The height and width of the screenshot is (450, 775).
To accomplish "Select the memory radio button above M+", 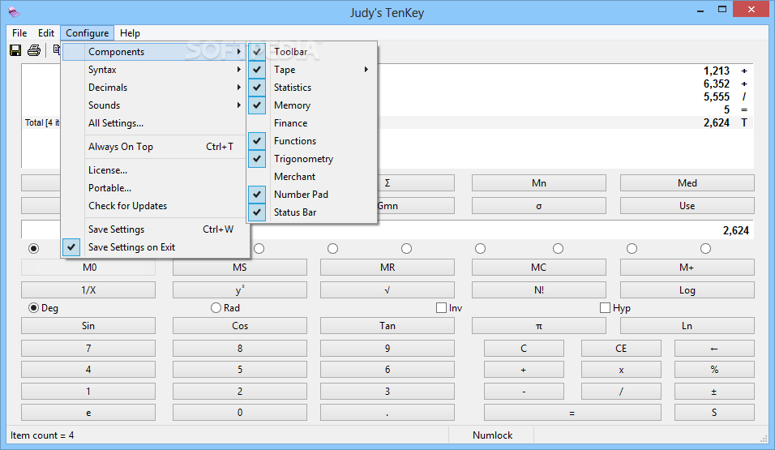I will coord(705,248).
